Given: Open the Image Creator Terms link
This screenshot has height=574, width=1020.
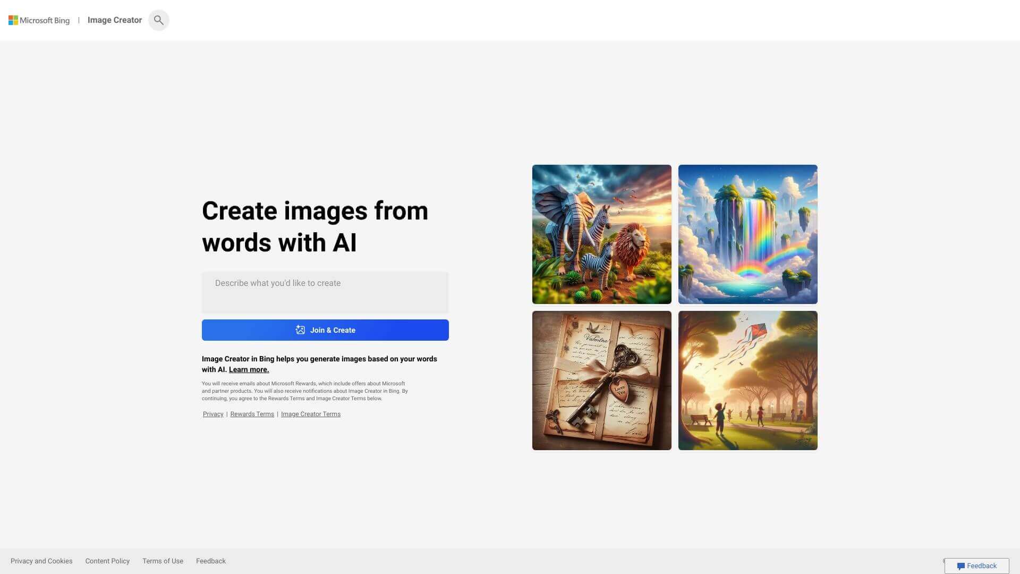Looking at the screenshot, I should [310, 413].
